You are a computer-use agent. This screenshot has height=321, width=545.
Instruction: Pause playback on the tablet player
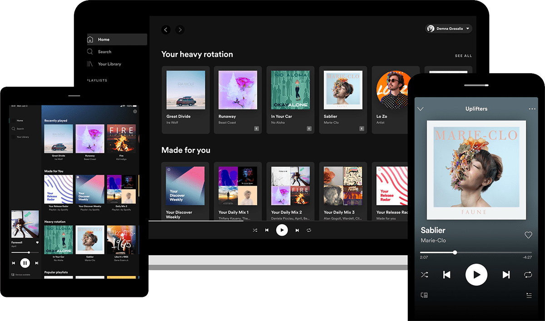[25, 262]
